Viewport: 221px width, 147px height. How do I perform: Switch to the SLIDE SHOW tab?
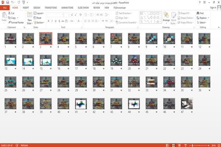pyautogui.click(x=83, y=8)
